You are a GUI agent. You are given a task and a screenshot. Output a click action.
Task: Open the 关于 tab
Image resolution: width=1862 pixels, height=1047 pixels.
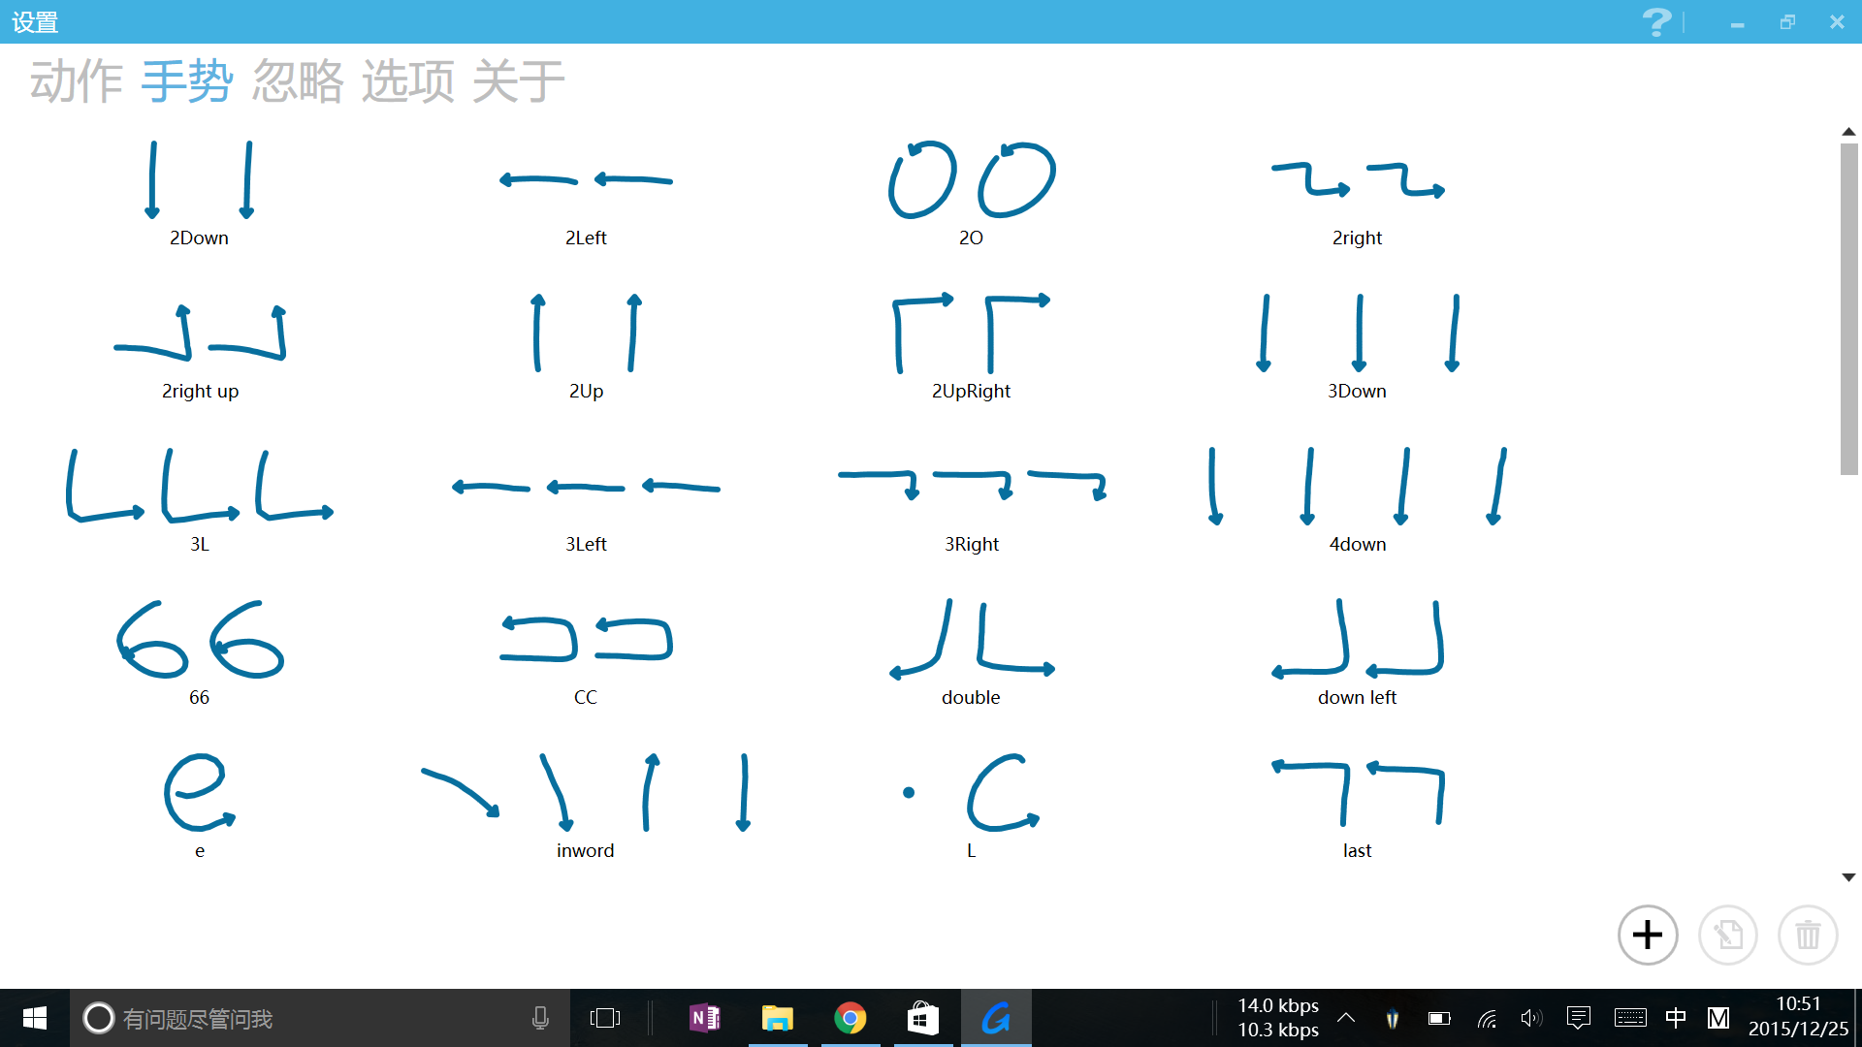pos(520,81)
